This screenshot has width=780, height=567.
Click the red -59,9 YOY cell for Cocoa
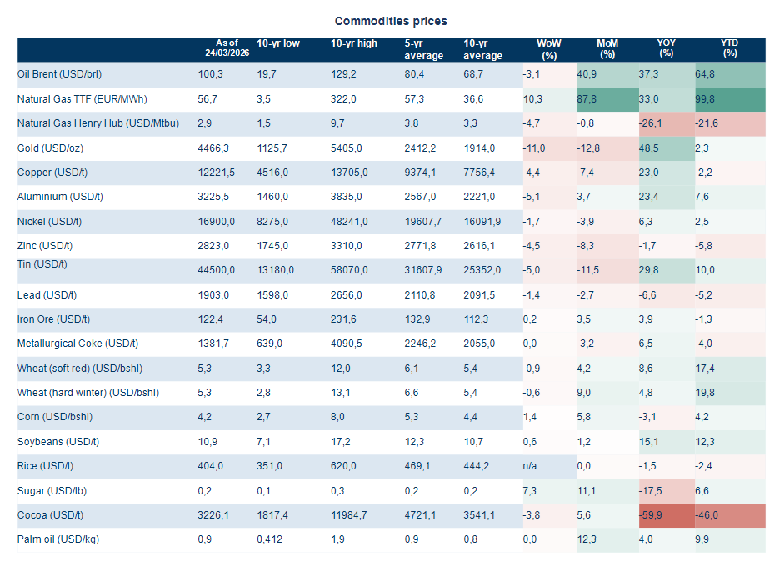pyautogui.click(x=666, y=515)
